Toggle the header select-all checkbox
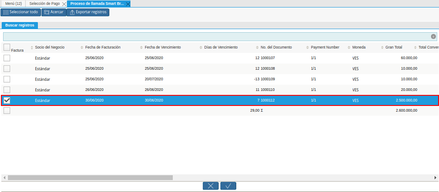 pos(7,47)
